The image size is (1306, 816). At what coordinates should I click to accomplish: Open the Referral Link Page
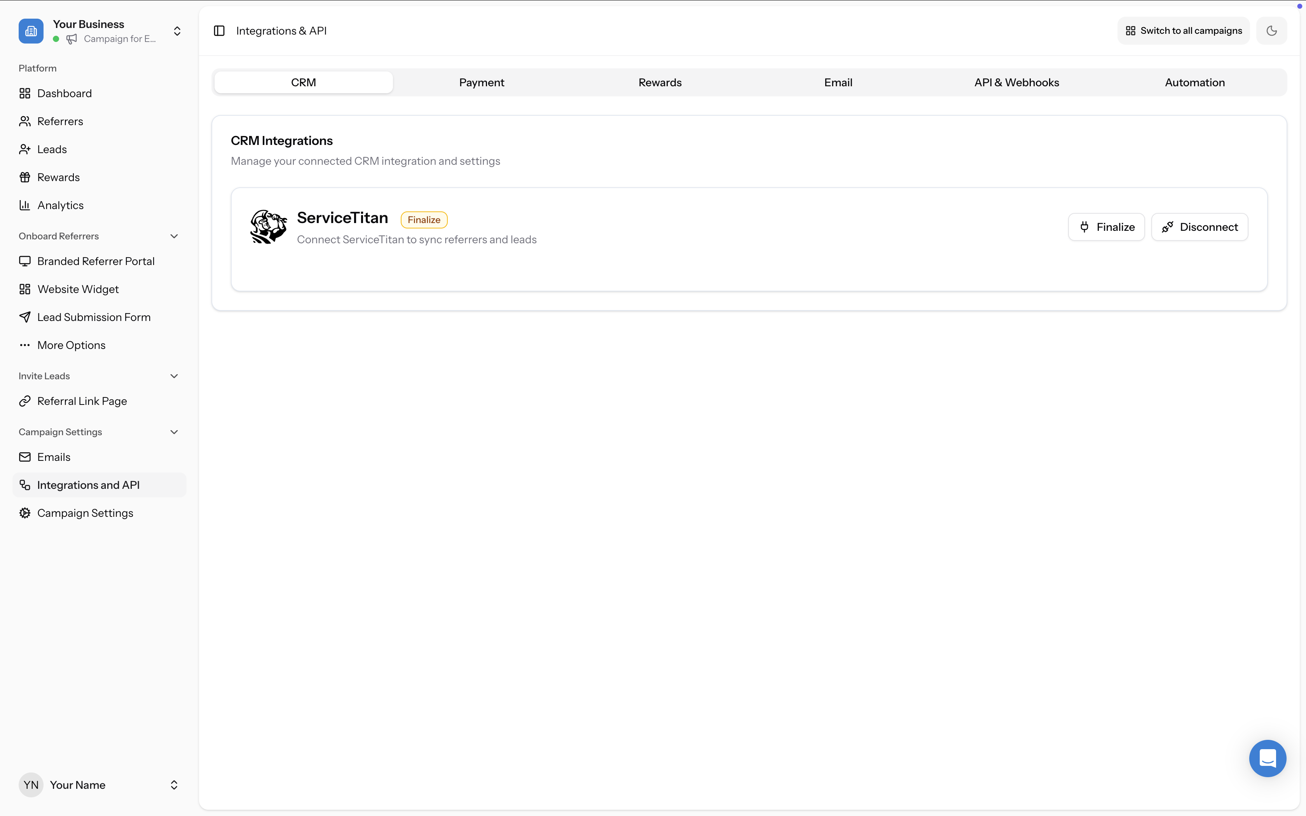(x=82, y=401)
